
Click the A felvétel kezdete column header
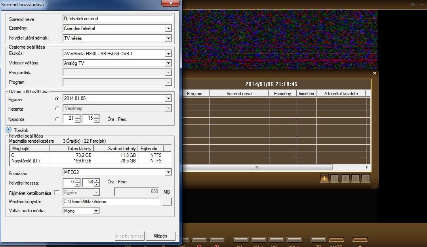click(x=341, y=94)
